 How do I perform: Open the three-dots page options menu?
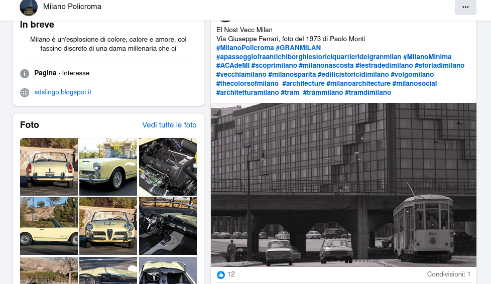click(x=465, y=7)
